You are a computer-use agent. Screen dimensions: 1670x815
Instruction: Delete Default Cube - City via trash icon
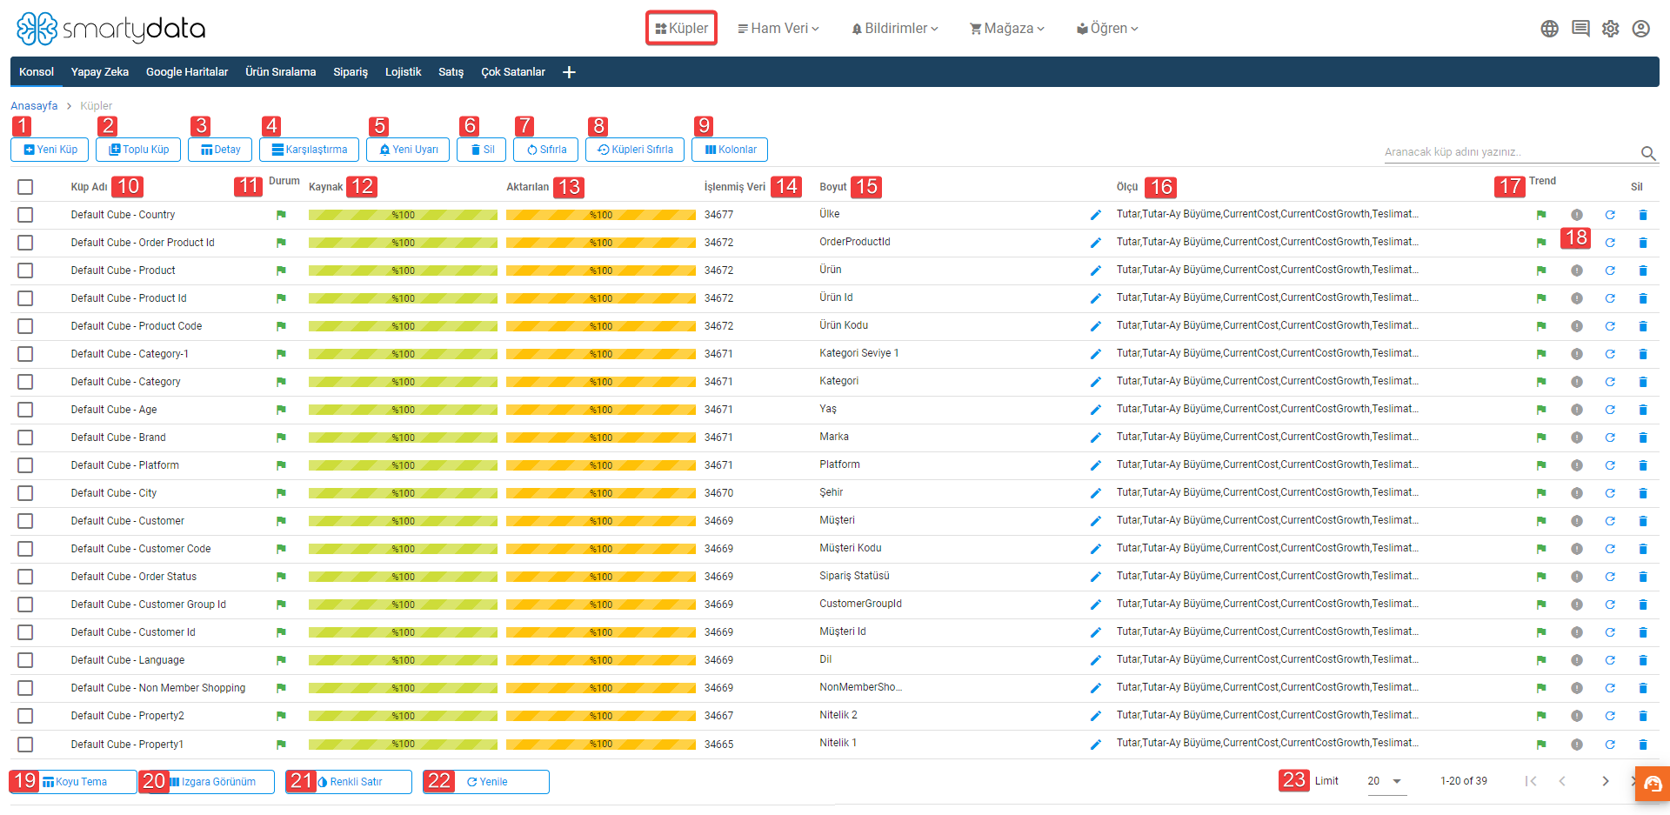(x=1643, y=493)
